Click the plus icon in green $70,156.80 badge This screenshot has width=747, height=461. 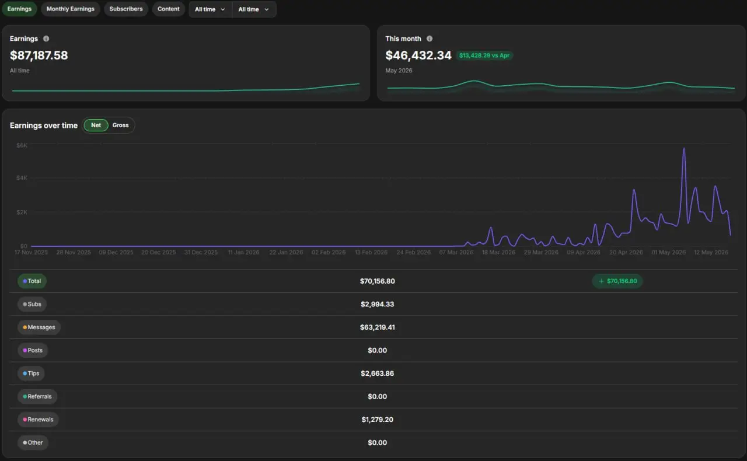tap(602, 281)
